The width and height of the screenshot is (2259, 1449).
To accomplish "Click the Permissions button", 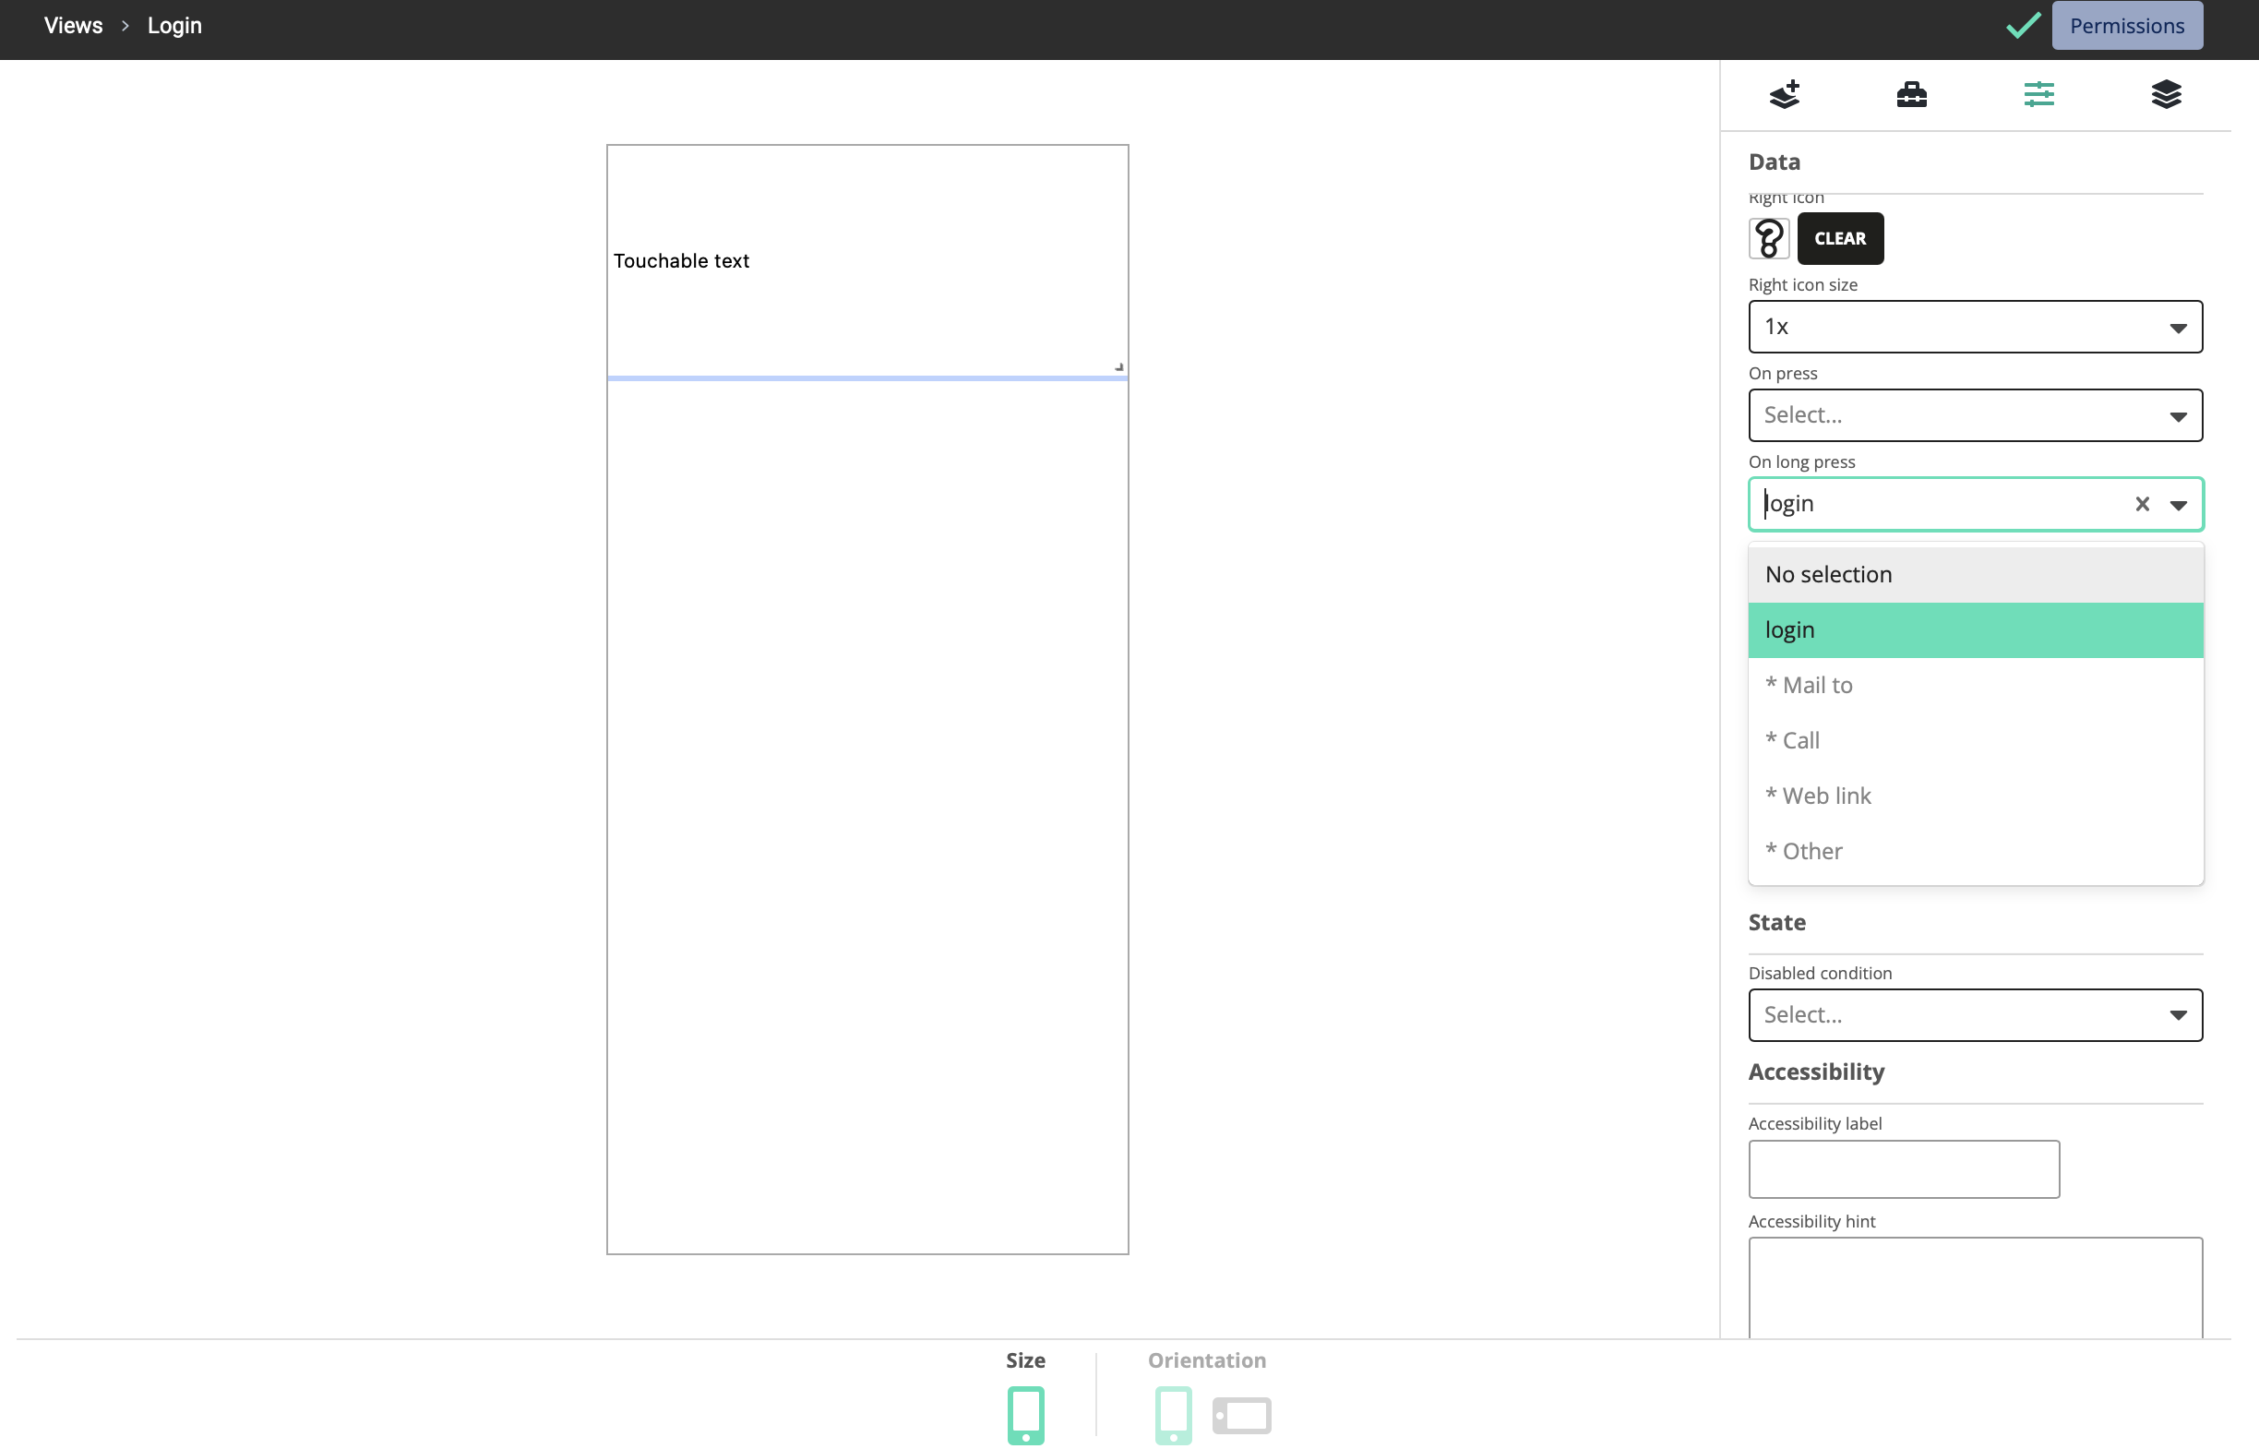I will [2126, 26].
